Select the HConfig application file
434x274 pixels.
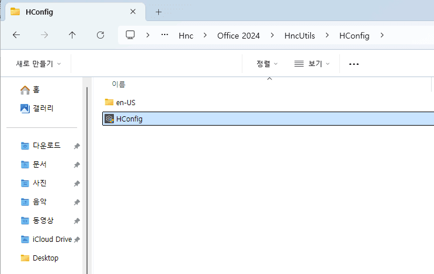(268, 119)
